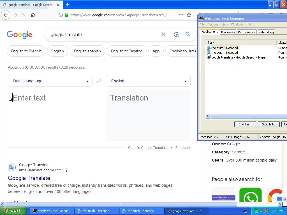
Task: Open the browser home page
Action: 33,15
